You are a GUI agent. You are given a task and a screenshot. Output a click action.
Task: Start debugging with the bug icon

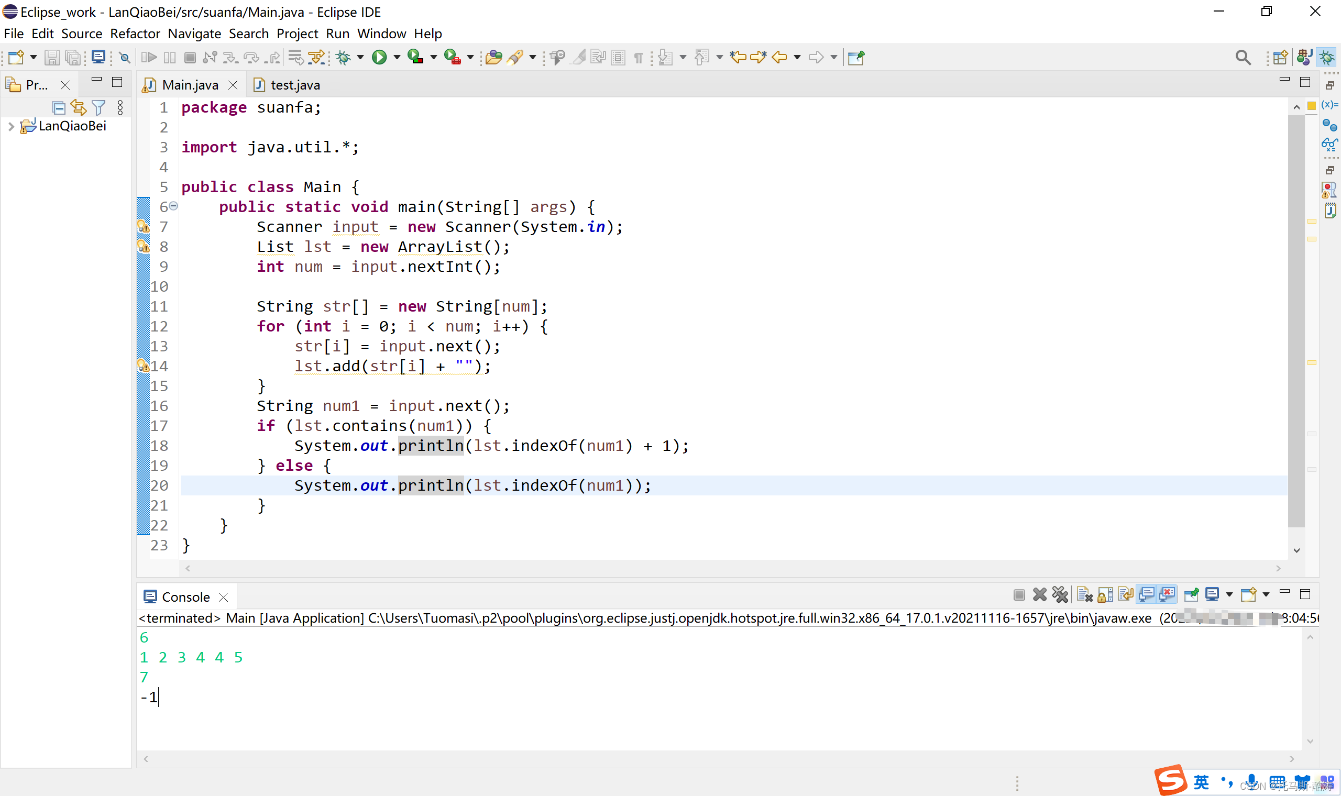click(x=343, y=57)
